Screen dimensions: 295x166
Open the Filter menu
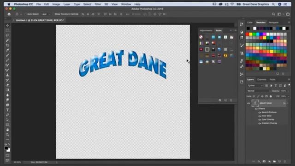(x=98, y=4)
